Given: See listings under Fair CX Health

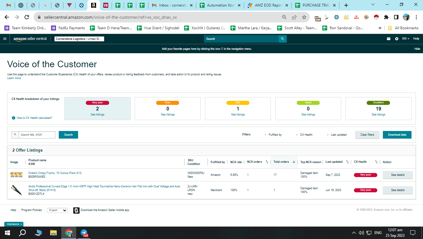Looking at the screenshot, I should [238, 115].
